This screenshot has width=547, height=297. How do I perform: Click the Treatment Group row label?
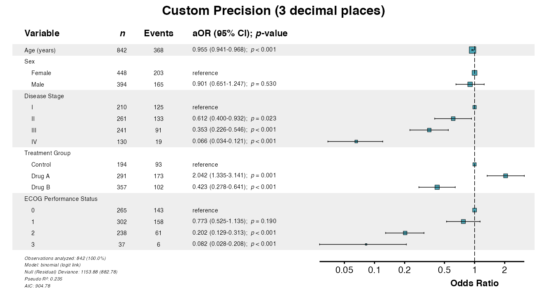(x=48, y=153)
